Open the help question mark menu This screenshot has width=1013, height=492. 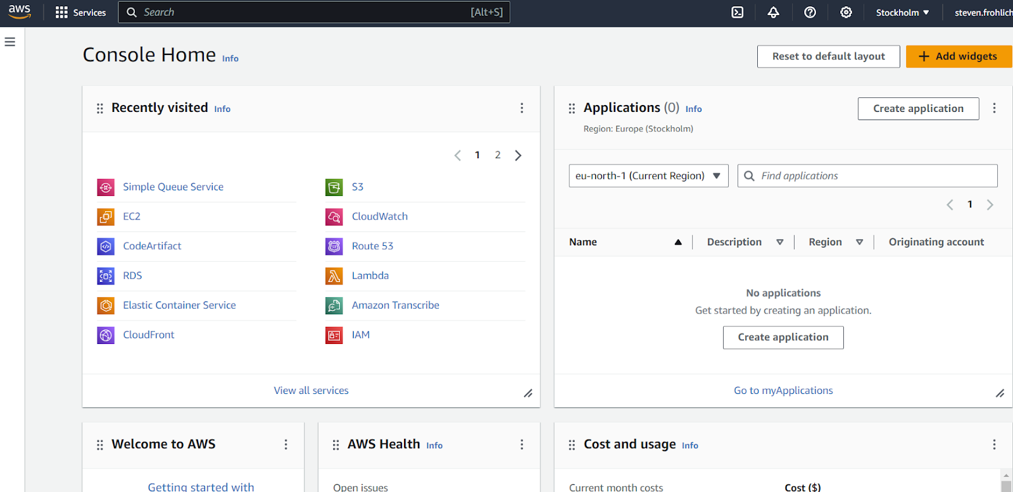click(810, 13)
